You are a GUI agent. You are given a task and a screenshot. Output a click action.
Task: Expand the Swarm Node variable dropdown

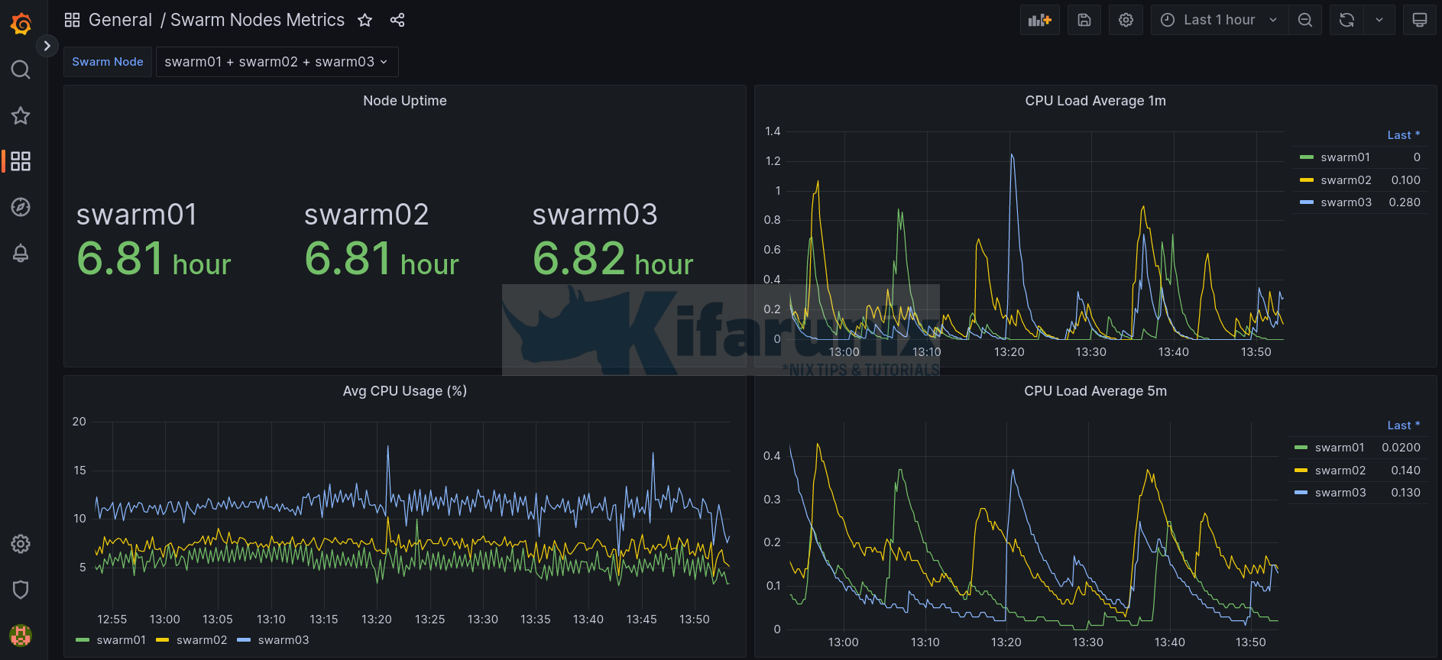click(277, 62)
